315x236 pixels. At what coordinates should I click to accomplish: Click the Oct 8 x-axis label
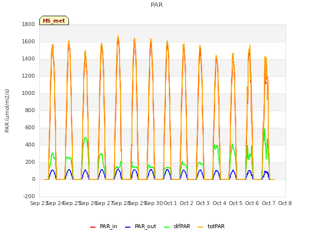285,203
